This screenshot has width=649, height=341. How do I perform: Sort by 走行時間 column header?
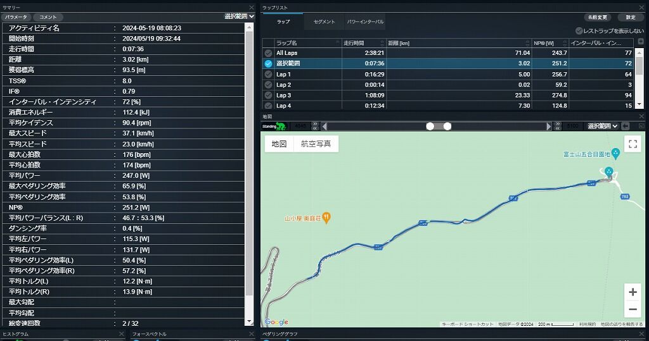coord(364,43)
